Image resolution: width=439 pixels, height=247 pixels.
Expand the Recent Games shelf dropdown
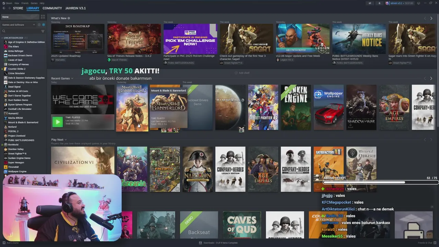[72, 79]
